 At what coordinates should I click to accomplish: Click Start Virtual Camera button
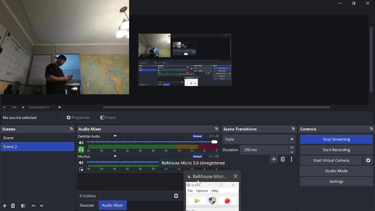tap(331, 160)
